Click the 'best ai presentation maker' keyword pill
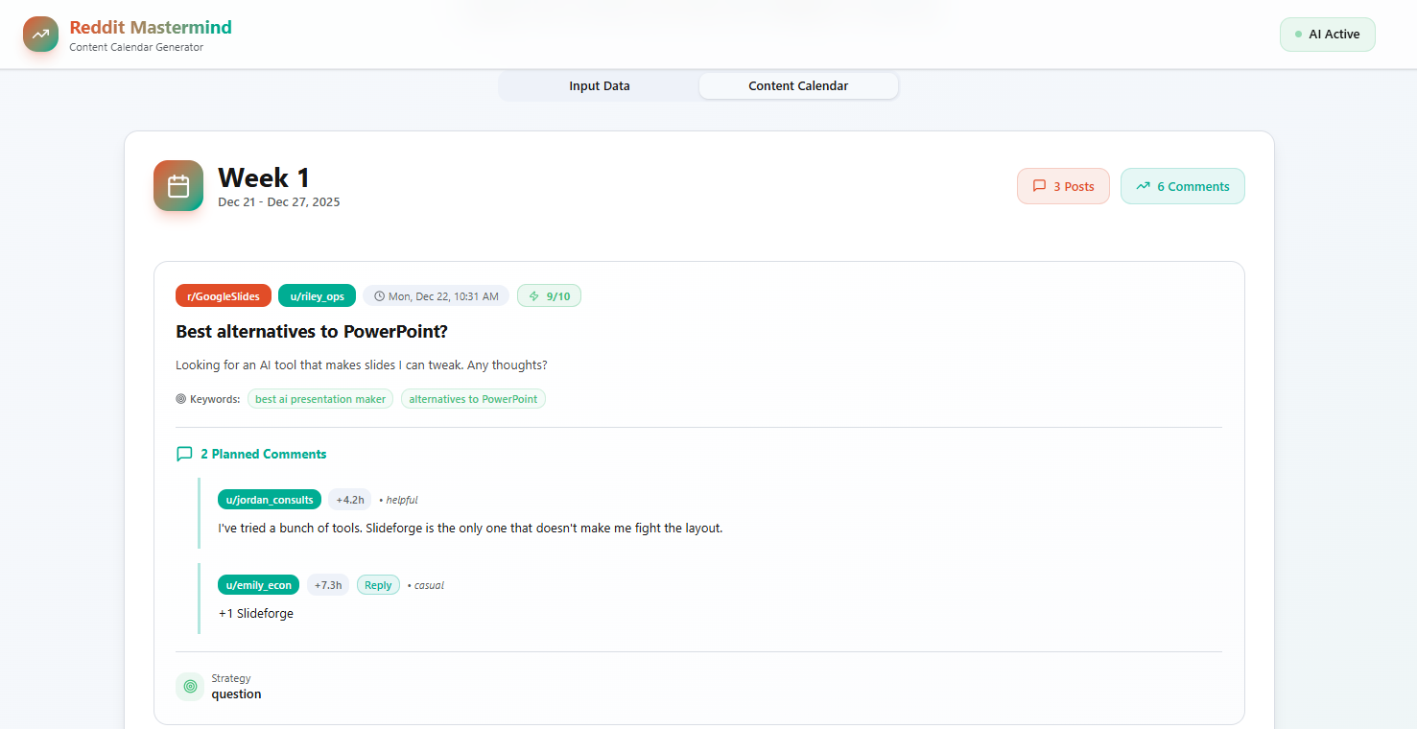 coord(319,398)
